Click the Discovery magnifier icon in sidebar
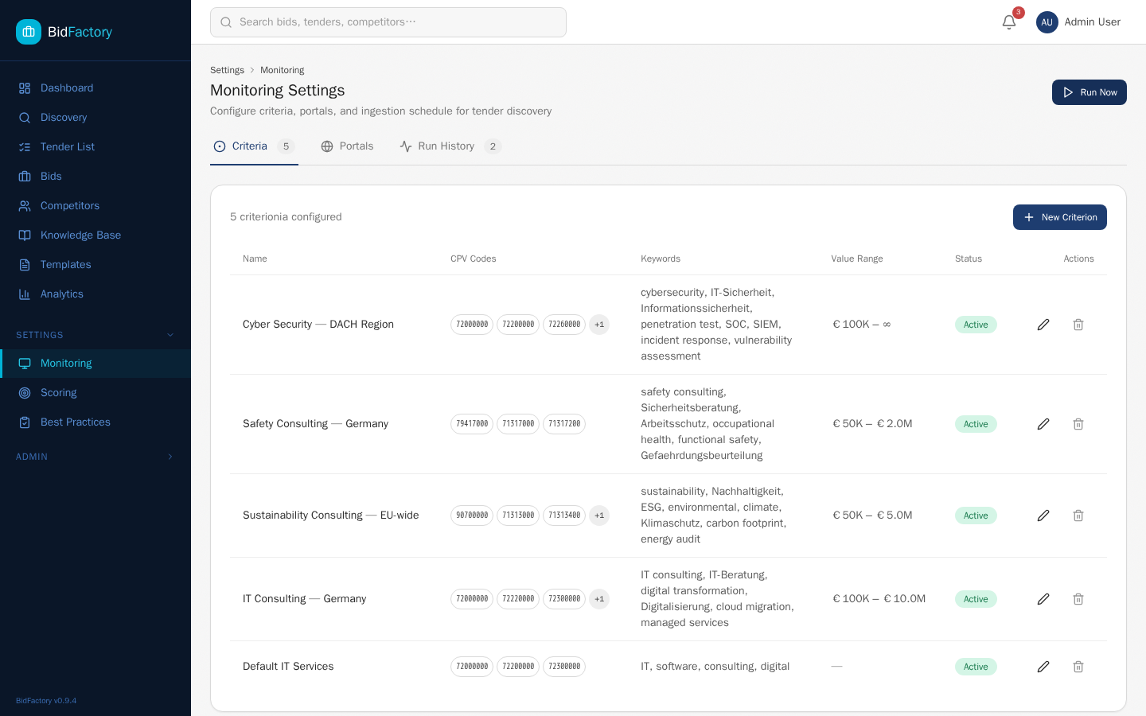The width and height of the screenshot is (1146, 716). point(25,118)
